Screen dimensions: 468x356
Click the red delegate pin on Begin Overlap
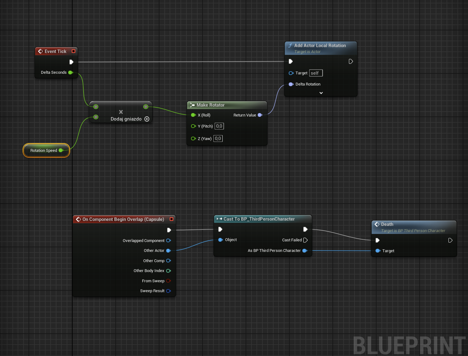pyautogui.click(x=172, y=219)
